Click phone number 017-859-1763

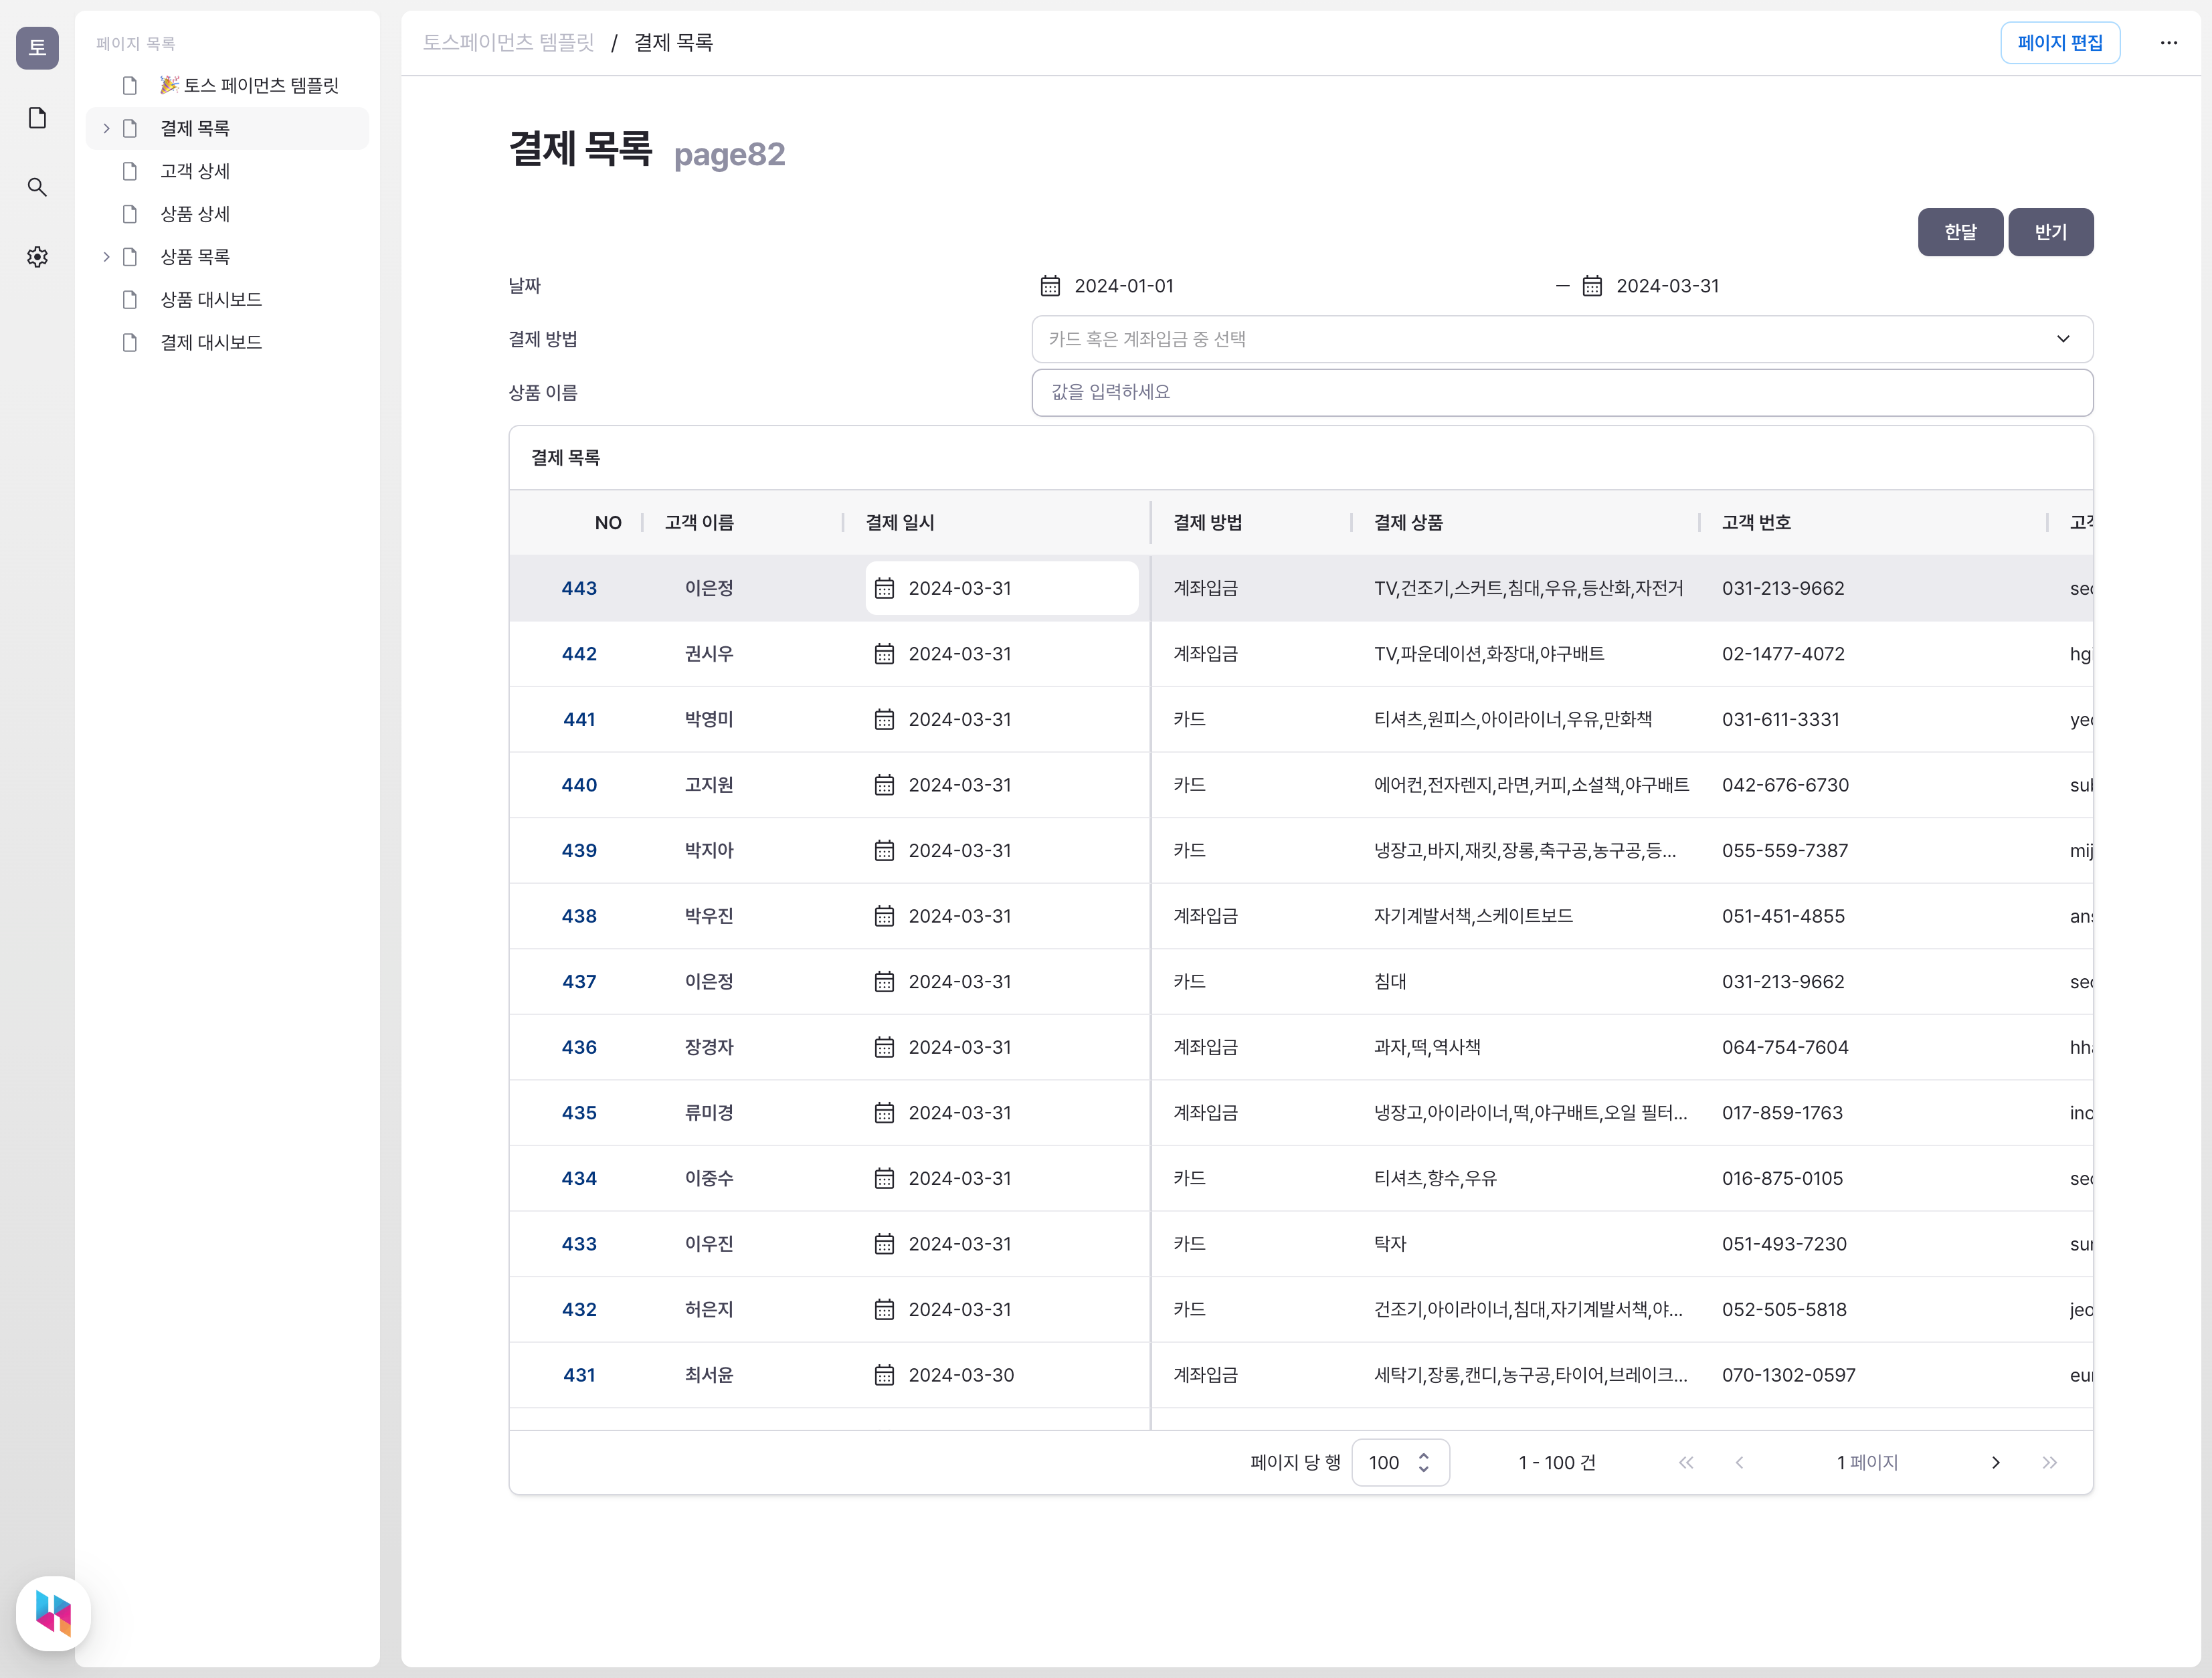click(x=1782, y=1113)
